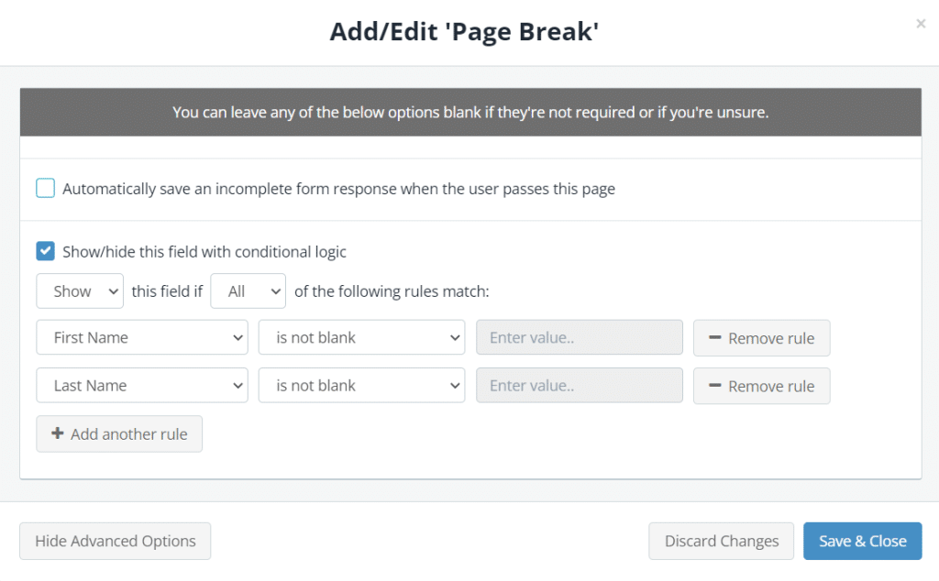Click the X to close the dialog

point(921,24)
